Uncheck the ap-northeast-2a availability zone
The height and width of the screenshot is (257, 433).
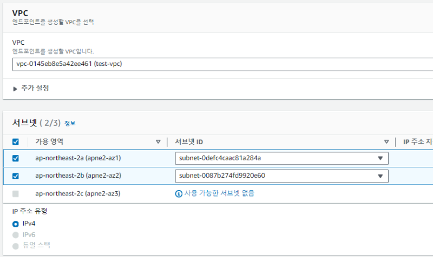16,158
